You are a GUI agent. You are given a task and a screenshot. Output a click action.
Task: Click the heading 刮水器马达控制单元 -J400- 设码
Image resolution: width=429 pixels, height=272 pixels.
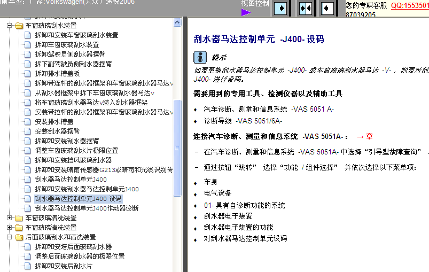[259, 39]
